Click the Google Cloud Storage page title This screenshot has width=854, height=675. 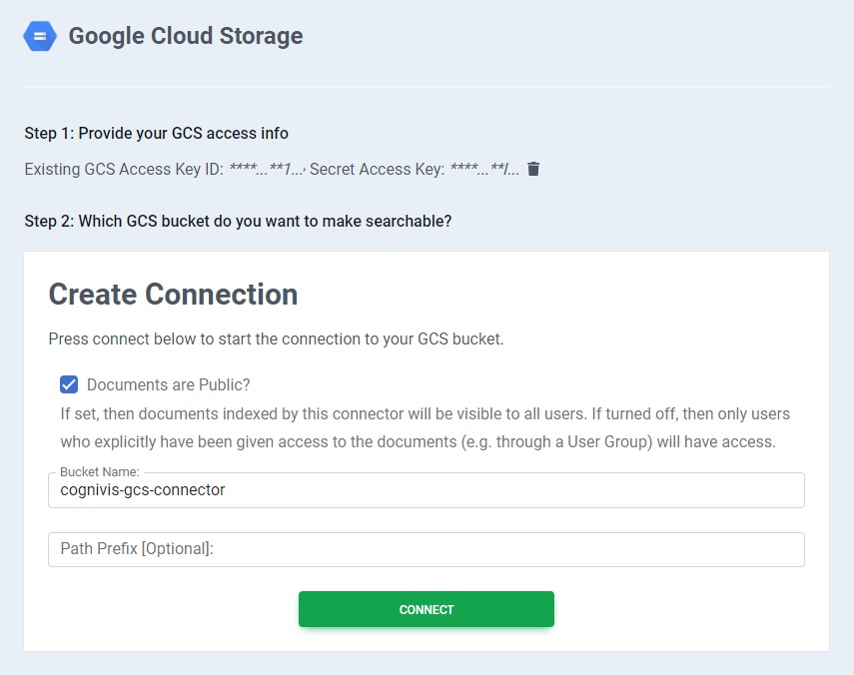click(x=185, y=37)
